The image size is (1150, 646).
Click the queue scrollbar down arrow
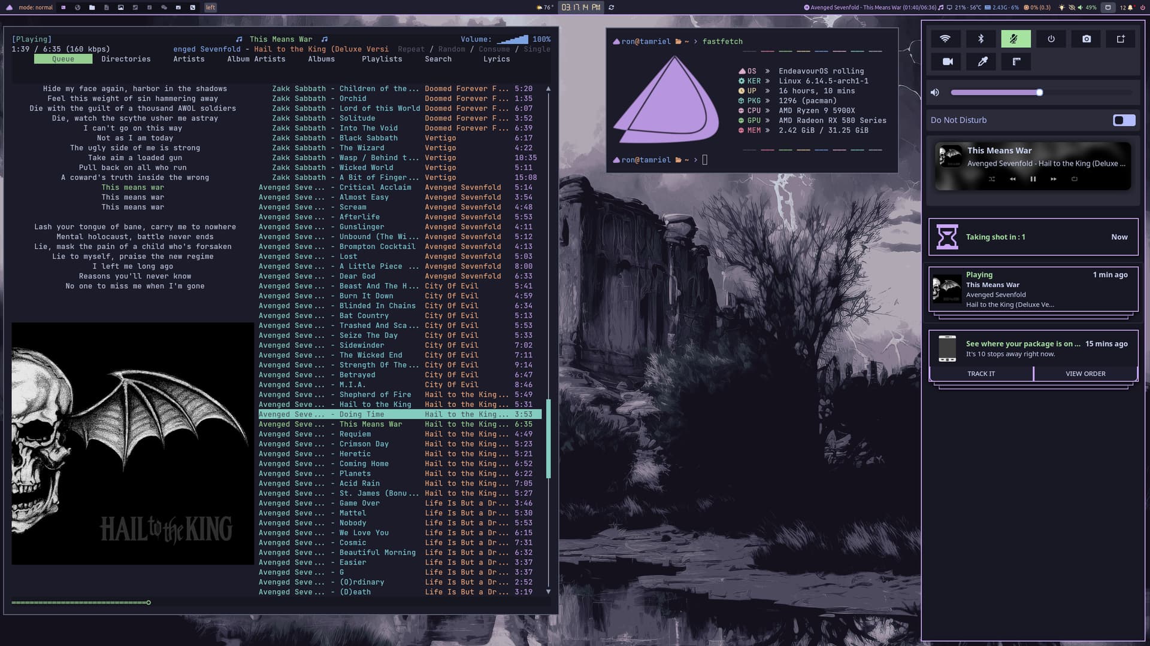[x=548, y=592]
